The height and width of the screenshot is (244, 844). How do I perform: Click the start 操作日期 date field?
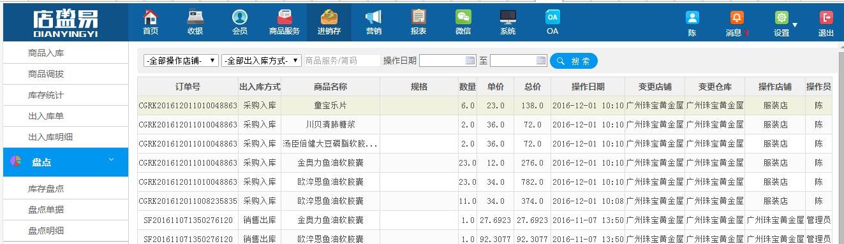tap(448, 61)
